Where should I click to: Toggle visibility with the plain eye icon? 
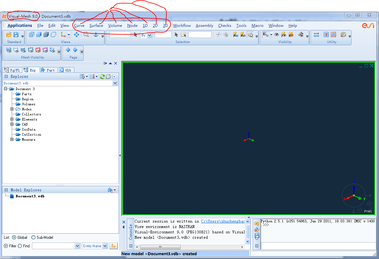point(276,35)
